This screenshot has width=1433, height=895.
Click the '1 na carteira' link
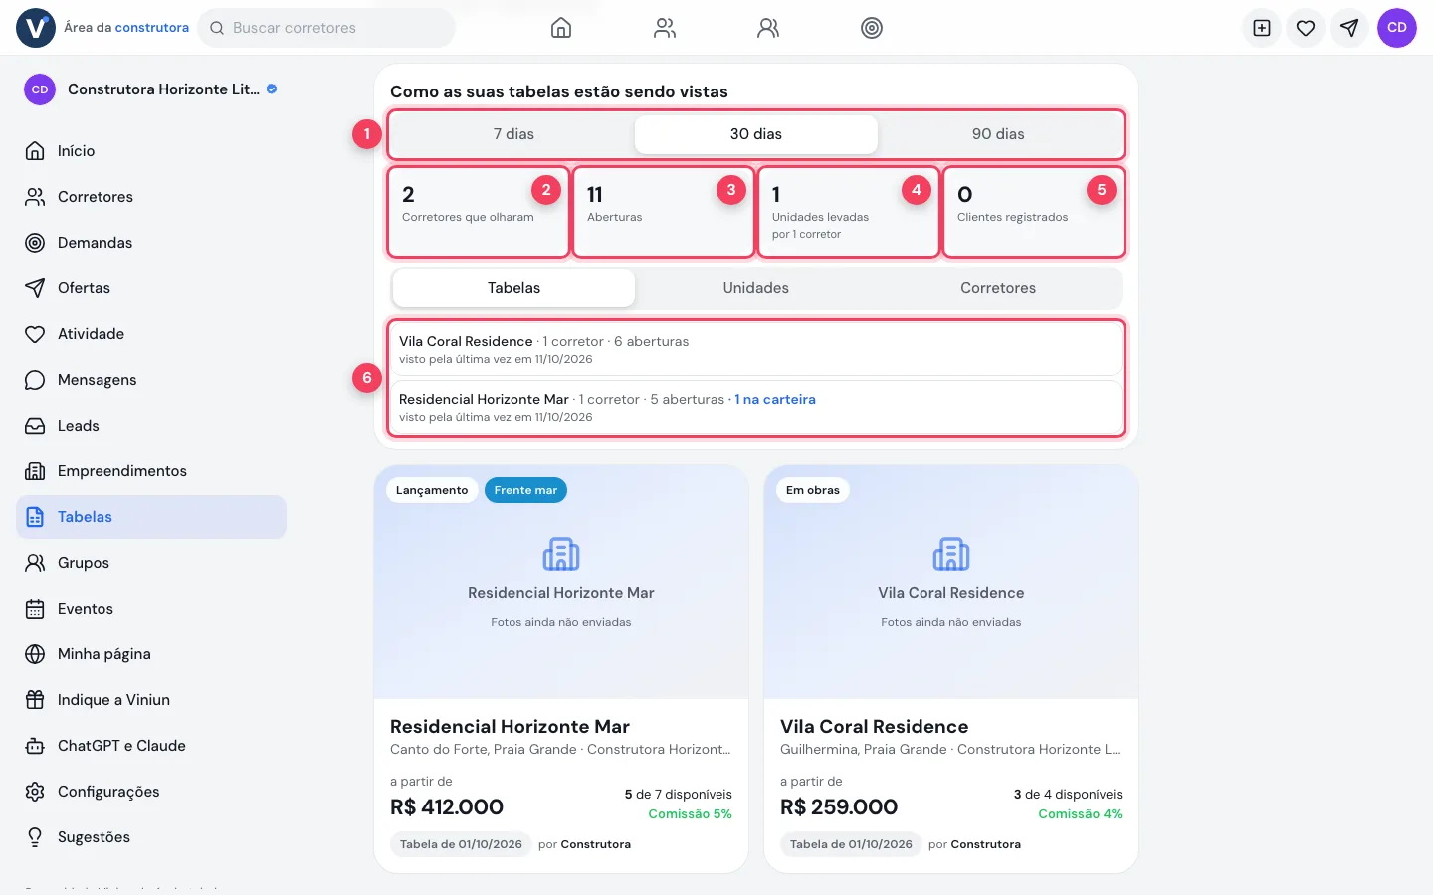[775, 399]
